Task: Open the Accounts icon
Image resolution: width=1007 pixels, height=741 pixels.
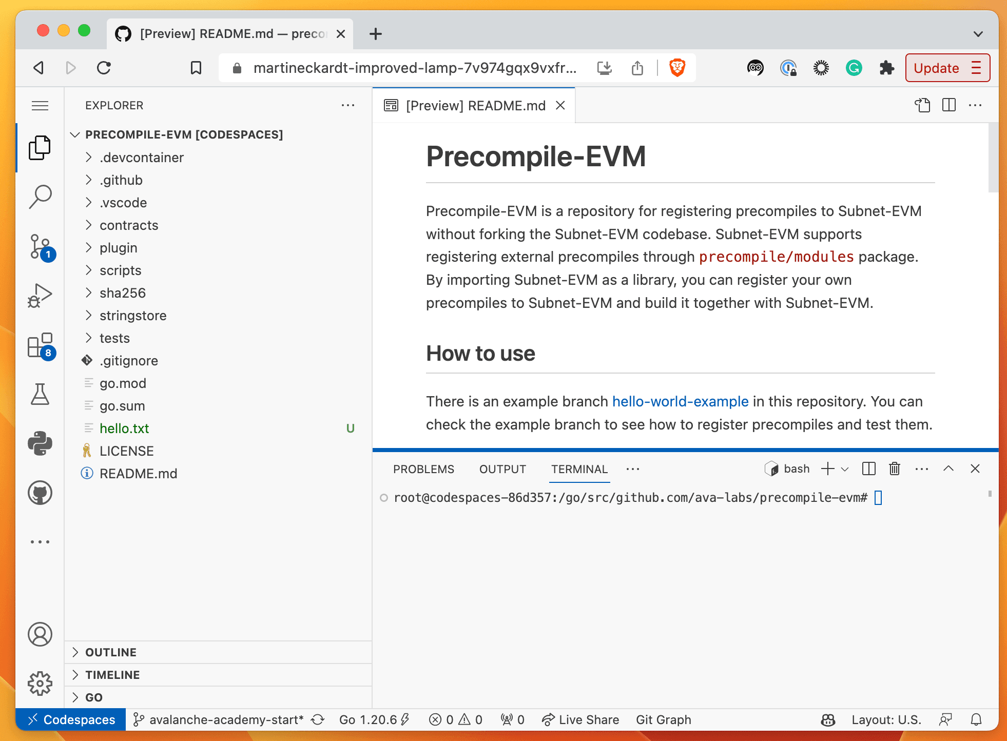Action: pos(40,634)
